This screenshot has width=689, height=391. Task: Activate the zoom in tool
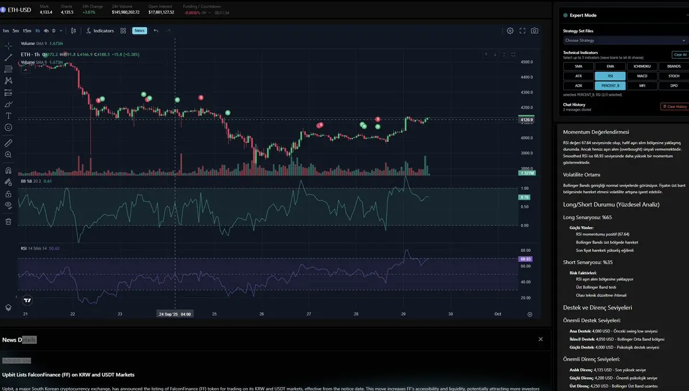pos(9,155)
